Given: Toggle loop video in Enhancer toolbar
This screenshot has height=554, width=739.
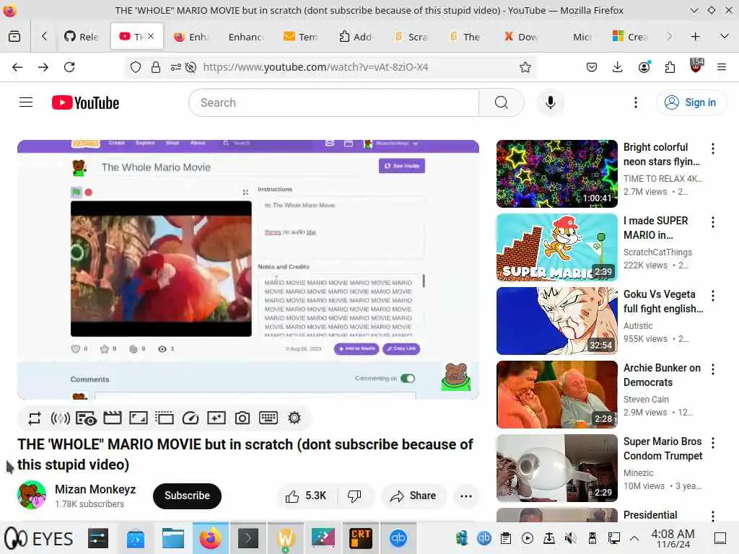Looking at the screenshot, I should tap(35, 418).
